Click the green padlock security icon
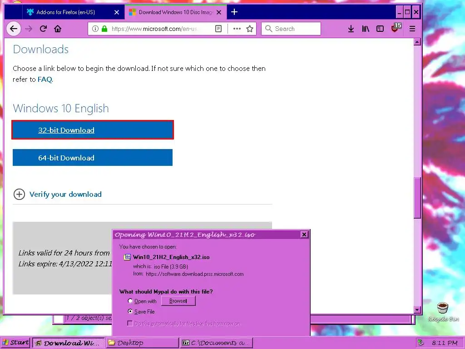Image resolution: width=465 pixels, height=349 pixels. point(104,29)
